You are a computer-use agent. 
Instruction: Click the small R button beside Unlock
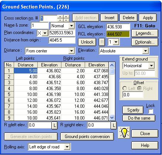point(102,42)
